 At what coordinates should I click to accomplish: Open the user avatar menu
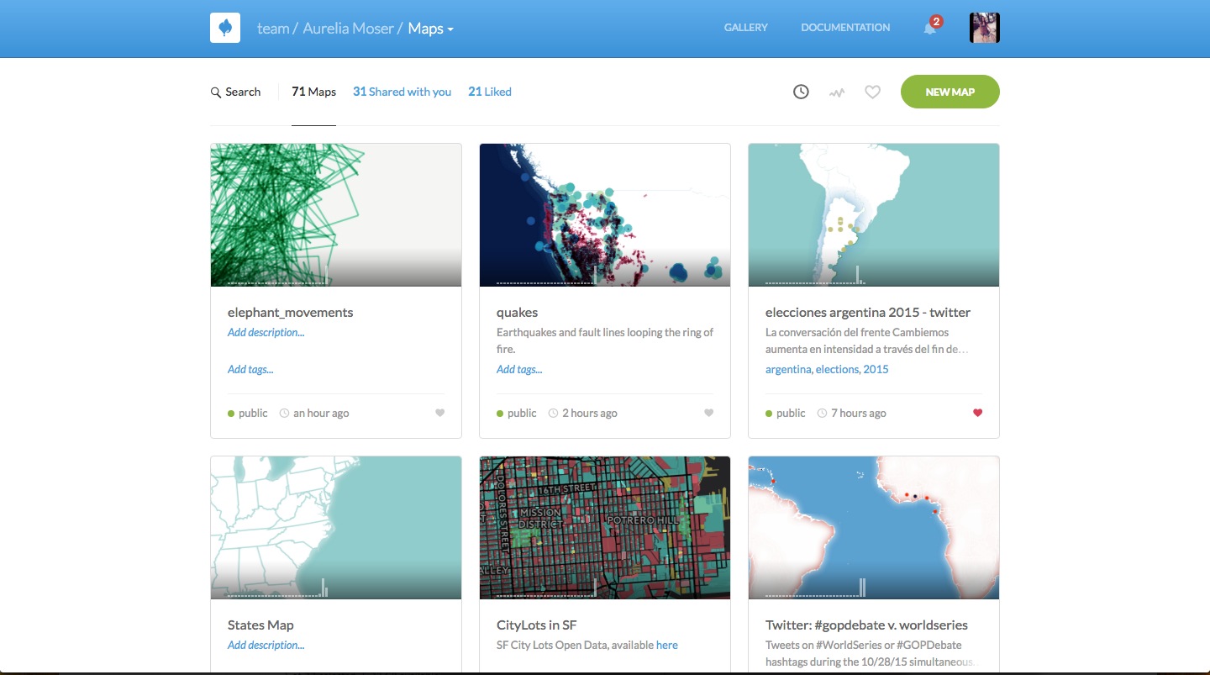click(x=984, y=28)
